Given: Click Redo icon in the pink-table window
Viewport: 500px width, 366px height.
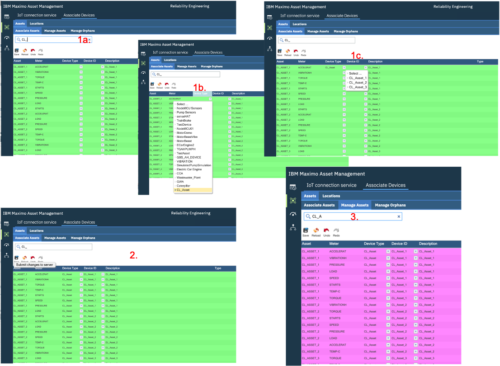Looking at the screenshot, I should click(x=336, y=230).
